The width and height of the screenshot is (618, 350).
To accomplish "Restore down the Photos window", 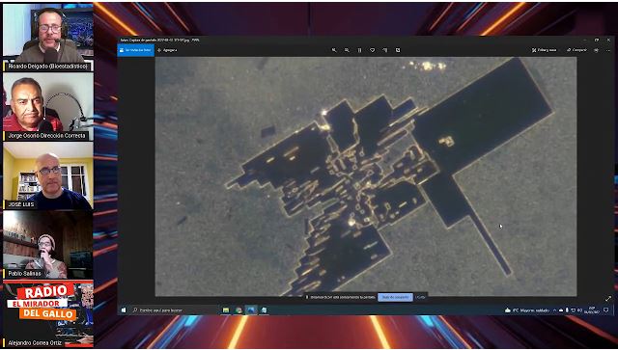I will pos(597,40).
